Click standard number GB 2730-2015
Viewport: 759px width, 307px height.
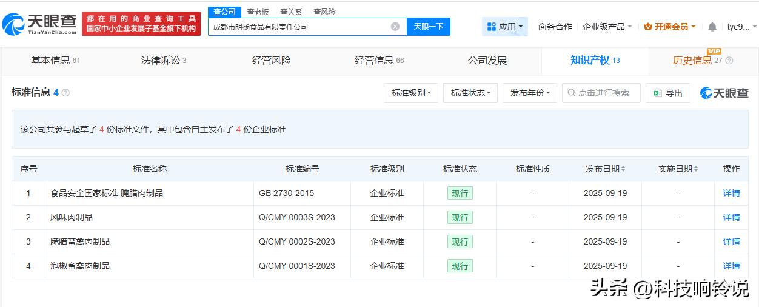pyautogui.click(x=286, y=193)
